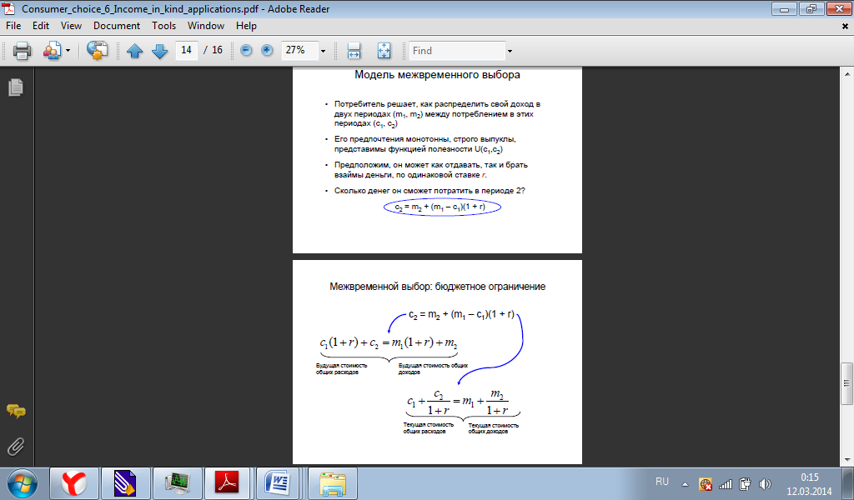Click the RU language indicator
This screenshot has width=854, height=500.
click(661, 482)
